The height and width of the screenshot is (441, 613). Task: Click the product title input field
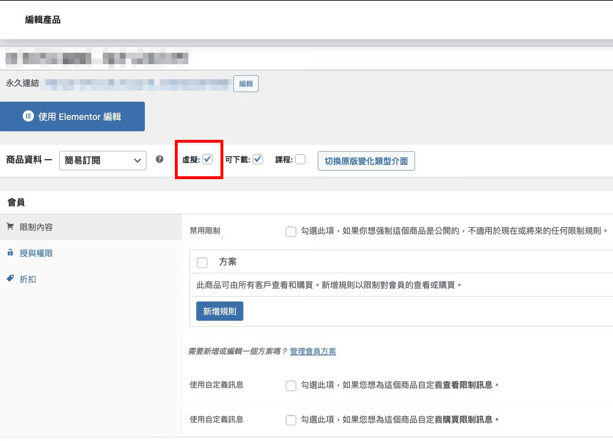(x=306, y=59)
